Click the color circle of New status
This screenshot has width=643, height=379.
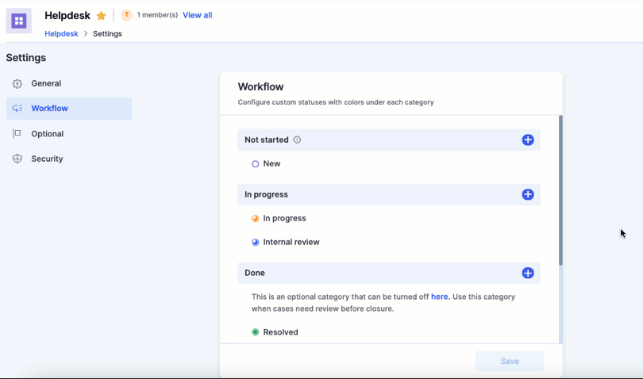pos(255,164)
